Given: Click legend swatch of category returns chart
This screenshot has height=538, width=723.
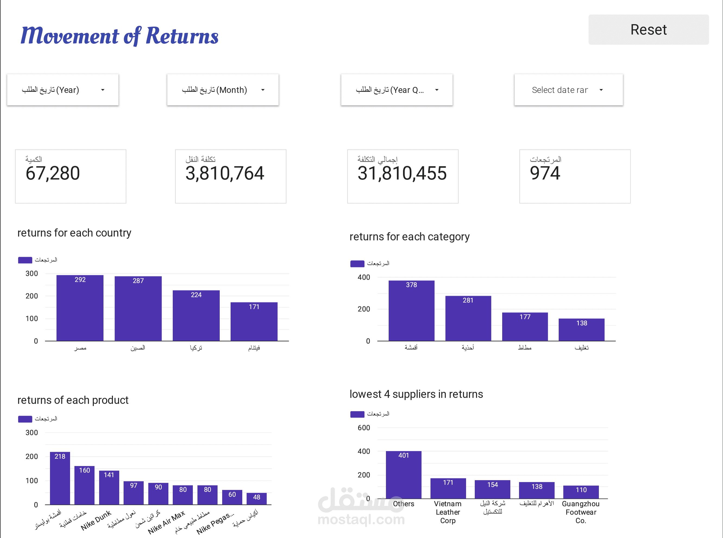Looking at the screenshot, I should 357,264.
